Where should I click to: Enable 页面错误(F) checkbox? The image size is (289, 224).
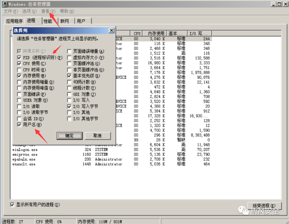[x=19, y=94]
